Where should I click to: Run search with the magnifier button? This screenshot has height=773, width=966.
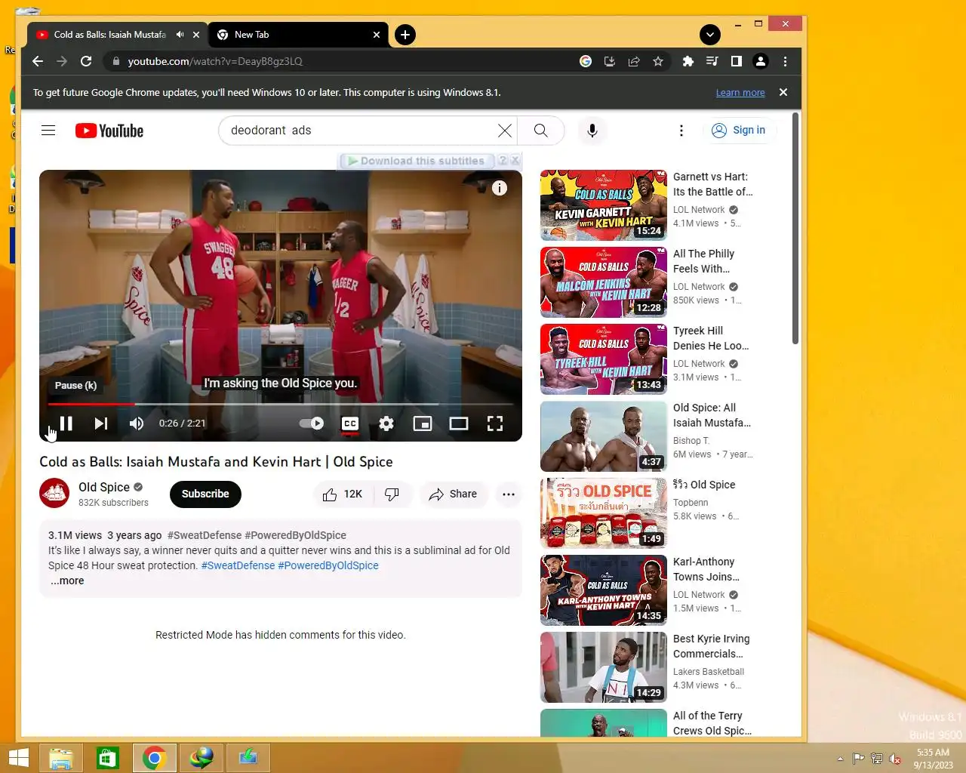pyautogui.click(x=541, y=131)
